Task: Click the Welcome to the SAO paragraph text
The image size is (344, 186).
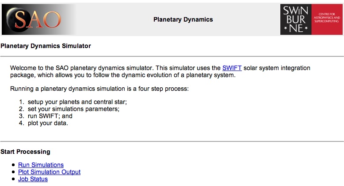Action: (160, 71)
